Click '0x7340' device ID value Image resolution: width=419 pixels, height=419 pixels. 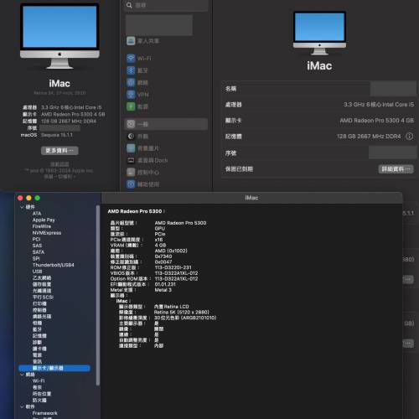click(163, 256)
